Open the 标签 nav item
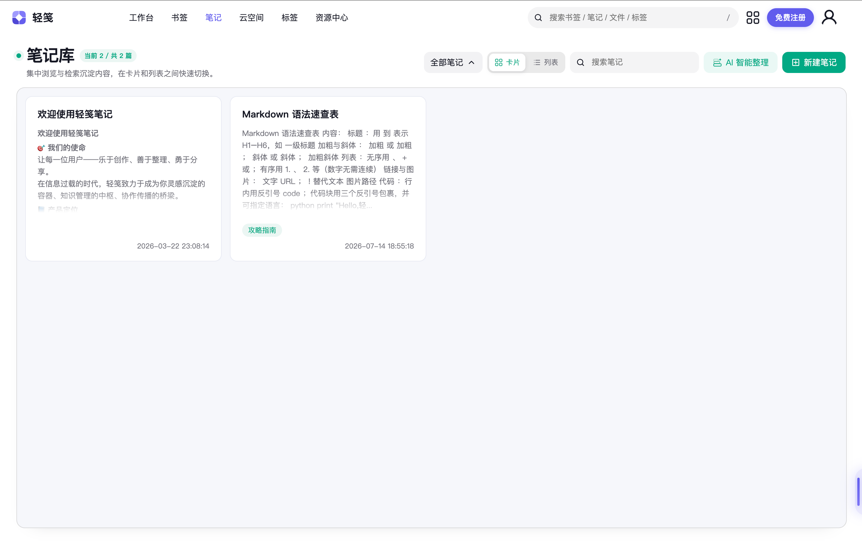Image resolution: width=862 pixels, height=541 pixels. point(289,18)
